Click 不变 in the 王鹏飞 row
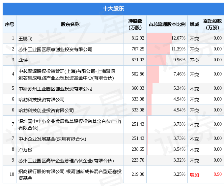Image resolution: width=224 pixels, height=186 pixels. [x=194, y=39]
